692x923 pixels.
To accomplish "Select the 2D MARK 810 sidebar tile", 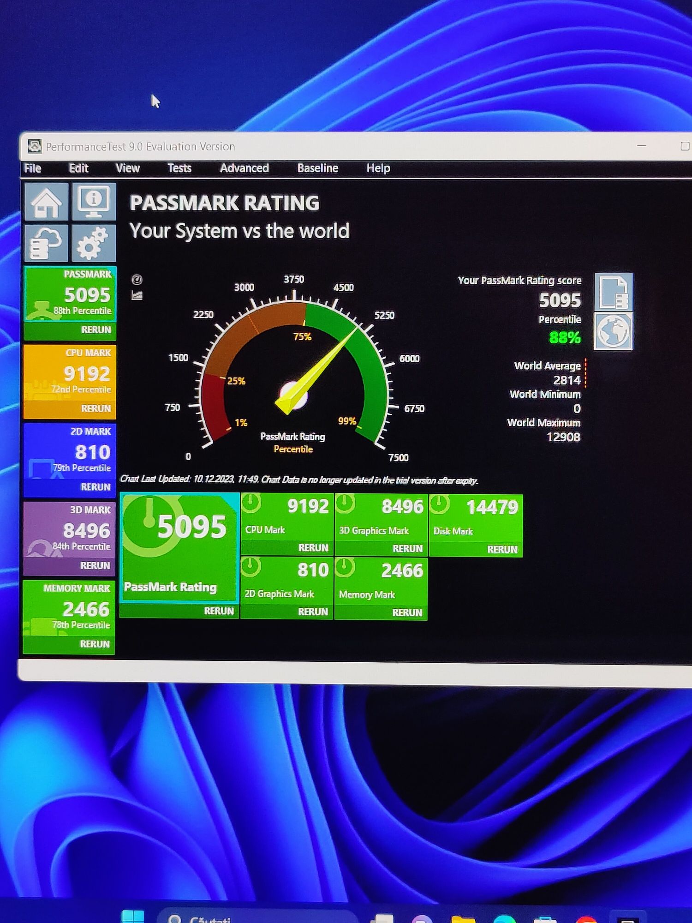I will [x=70, y=451].
